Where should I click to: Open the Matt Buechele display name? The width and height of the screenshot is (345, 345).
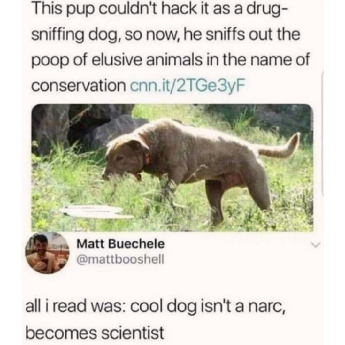[120, 244]
